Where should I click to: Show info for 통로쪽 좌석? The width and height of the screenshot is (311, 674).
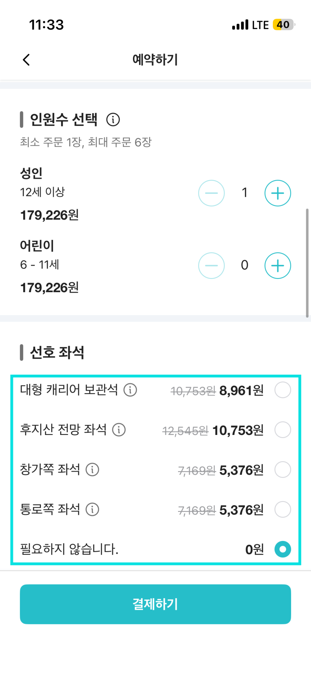point(92,509)
